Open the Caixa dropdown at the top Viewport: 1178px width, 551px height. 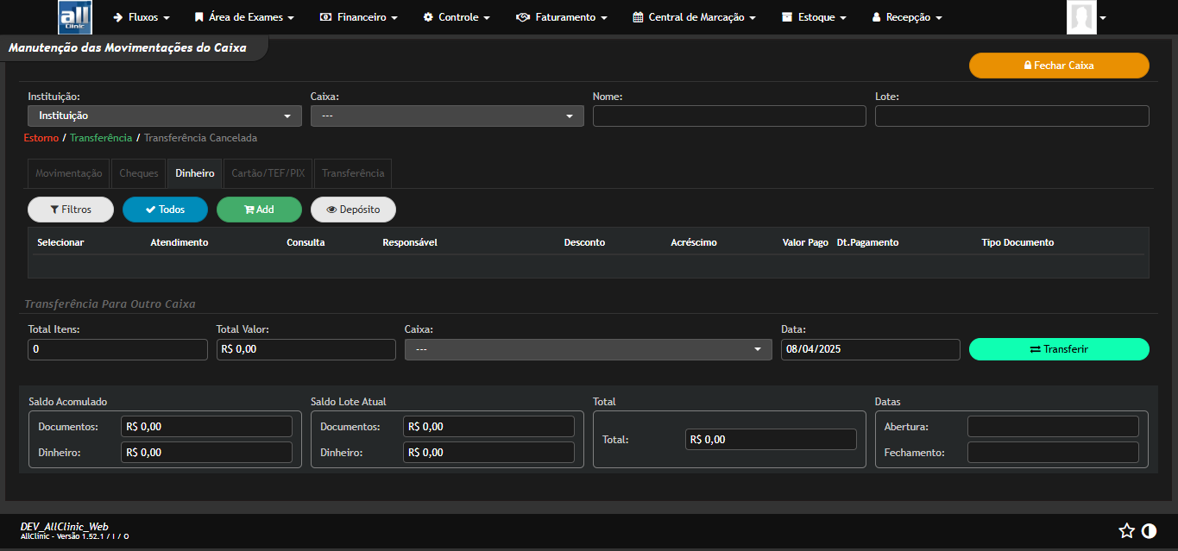[x=446, y=115]
